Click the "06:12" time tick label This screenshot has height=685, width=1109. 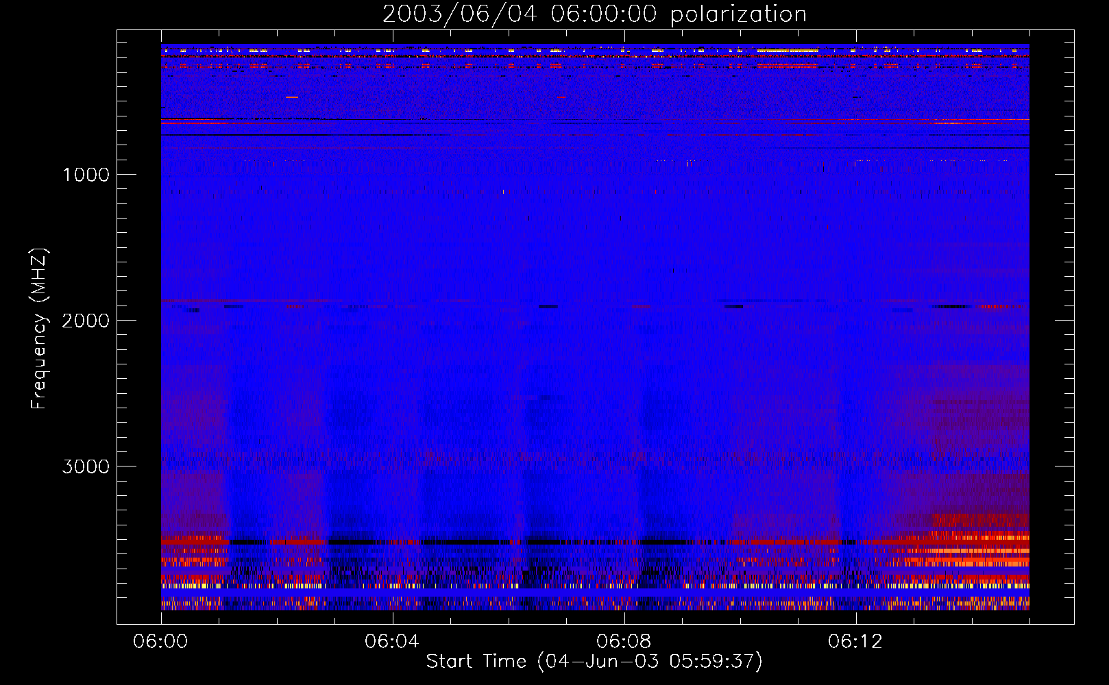[x=855, y=642]
